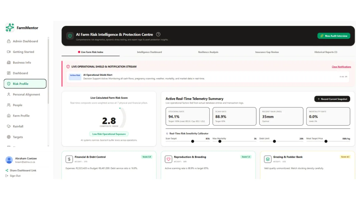The width and height of the screenshot is (356, 200).
Task: Open the Targets page
Action: tap(25, 137)
